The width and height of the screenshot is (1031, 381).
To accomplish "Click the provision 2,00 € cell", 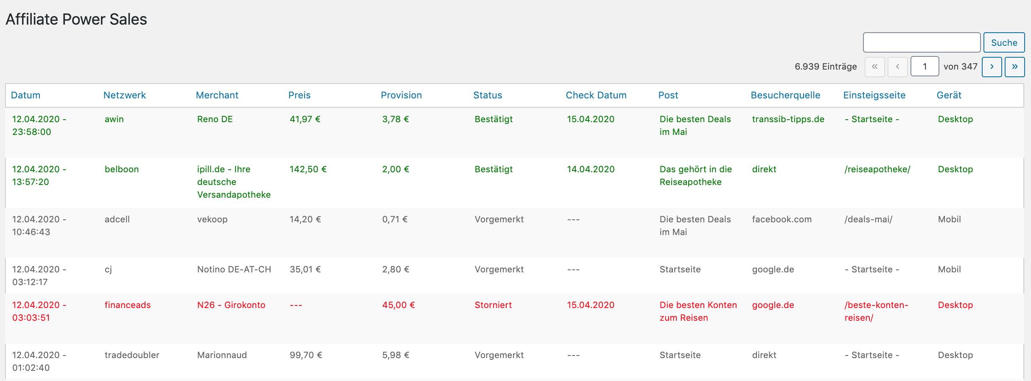I will point(395,169).
